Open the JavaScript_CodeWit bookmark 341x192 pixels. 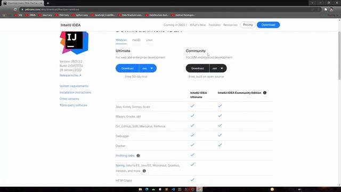tap(103, 15)
